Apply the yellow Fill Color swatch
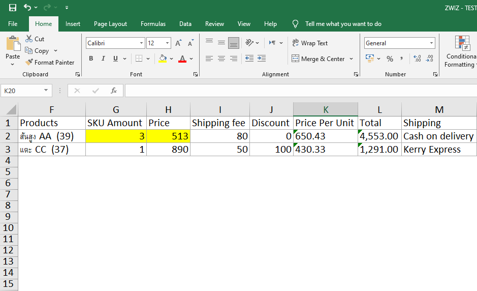This screenshot has height=291, width=477. coord(163,59)
